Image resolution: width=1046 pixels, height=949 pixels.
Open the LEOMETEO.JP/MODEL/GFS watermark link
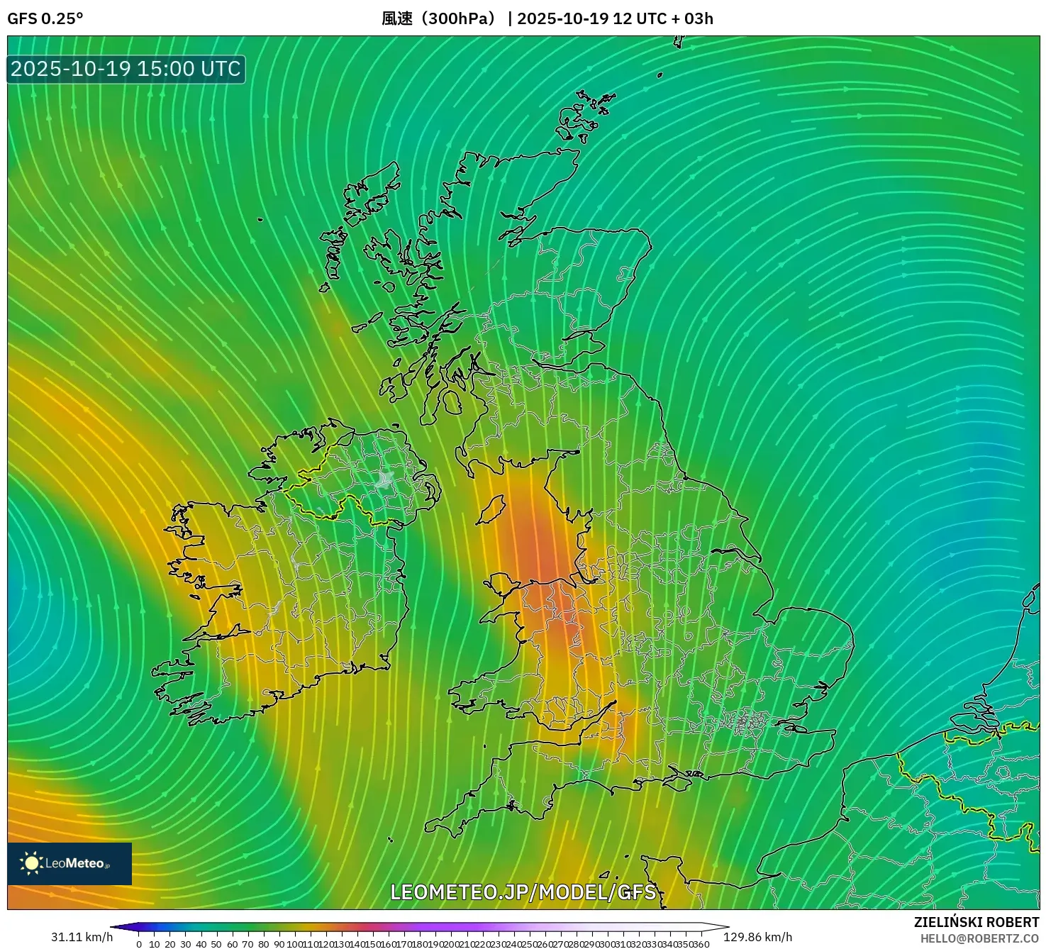523,892
